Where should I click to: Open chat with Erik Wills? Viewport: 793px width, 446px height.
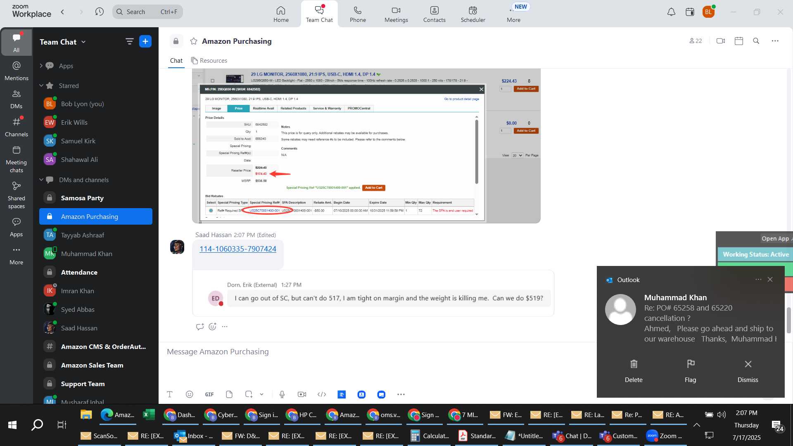pyautogui.click(x=96, y=122)
